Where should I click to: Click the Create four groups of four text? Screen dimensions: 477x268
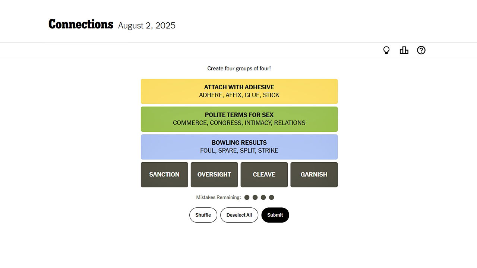click(x=239, y=68)
